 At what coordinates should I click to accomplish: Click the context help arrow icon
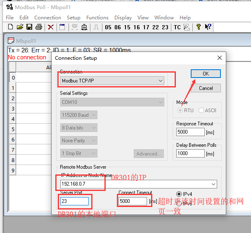[x=208, y=27]
